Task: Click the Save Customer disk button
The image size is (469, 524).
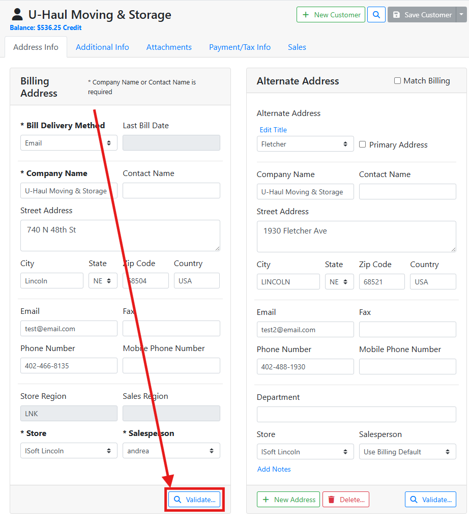Action: pyautogui.click(x=422, y=15)
